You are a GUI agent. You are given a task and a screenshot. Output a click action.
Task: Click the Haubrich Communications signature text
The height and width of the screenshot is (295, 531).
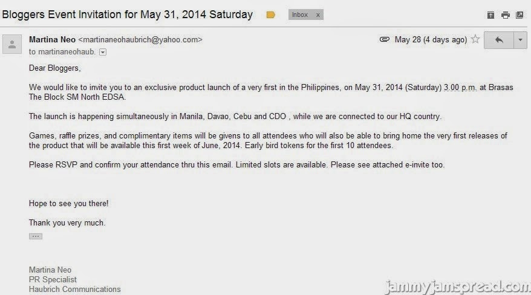pyautogui.click(x=74, y=289)
